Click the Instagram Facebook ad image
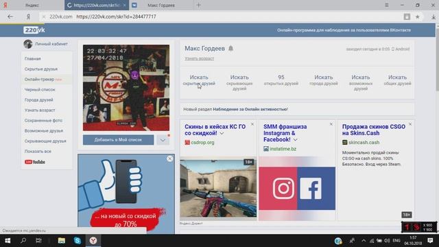439x247 pixels. coord(297,188)
